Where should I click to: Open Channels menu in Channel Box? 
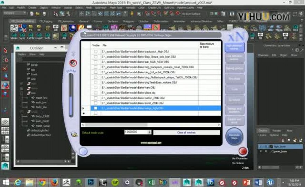263,55
